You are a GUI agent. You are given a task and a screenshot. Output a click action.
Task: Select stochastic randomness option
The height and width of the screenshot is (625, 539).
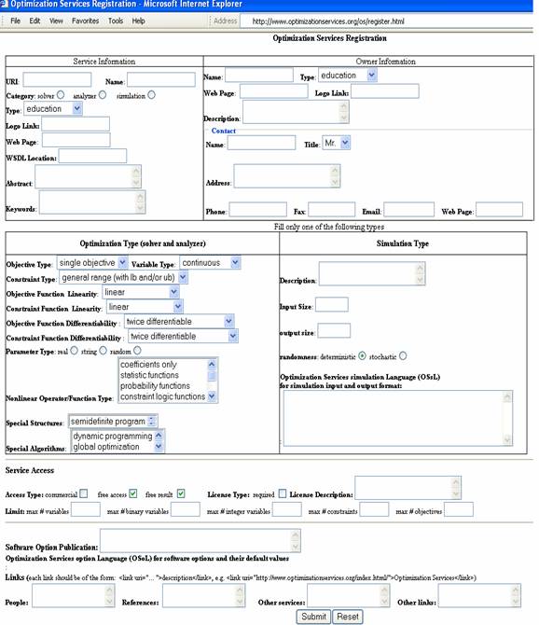(403, 355)
